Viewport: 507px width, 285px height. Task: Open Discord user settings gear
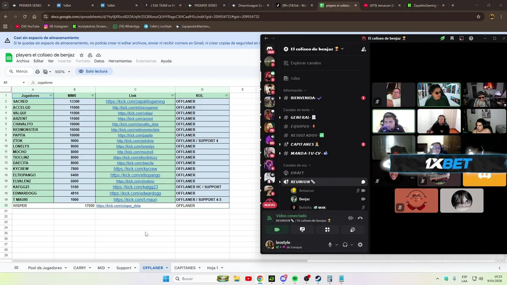pyautogui.click(x=360, y=245)
